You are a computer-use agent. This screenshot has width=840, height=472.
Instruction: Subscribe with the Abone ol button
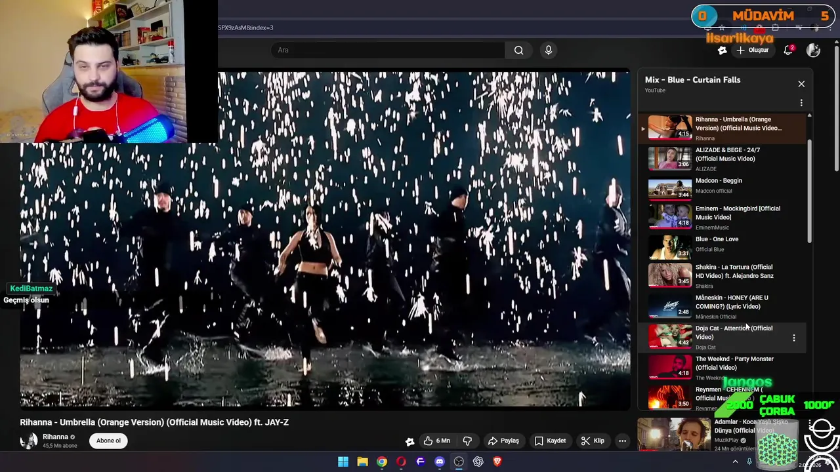point(108,441)
